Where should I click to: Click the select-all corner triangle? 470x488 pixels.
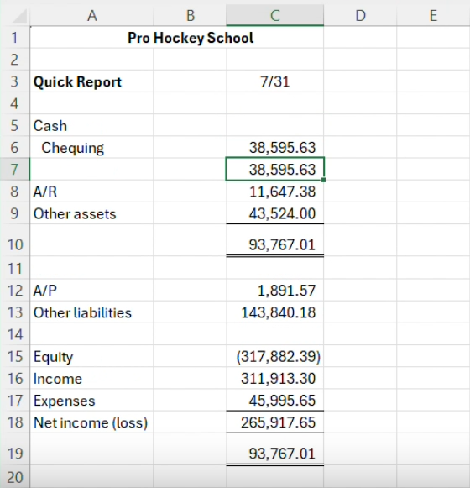click(x=20, y=16)
